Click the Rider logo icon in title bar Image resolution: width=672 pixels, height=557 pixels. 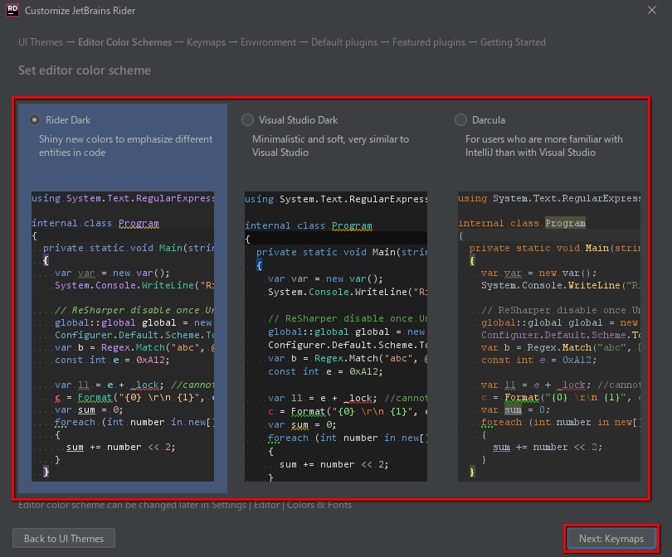pyautogui.click(x=12, y=10)
